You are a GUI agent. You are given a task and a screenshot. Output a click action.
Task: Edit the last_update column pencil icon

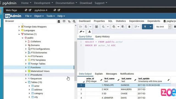pos(169,80)
